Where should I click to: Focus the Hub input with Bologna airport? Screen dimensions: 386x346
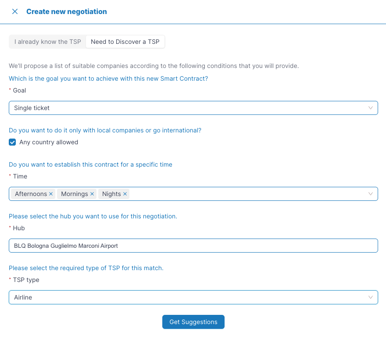tap(193, 246)
